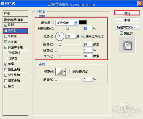Enable 消除锯齿(L) checkbox
Viewport: 143px width, 119px height.
(x=71, y=72)
